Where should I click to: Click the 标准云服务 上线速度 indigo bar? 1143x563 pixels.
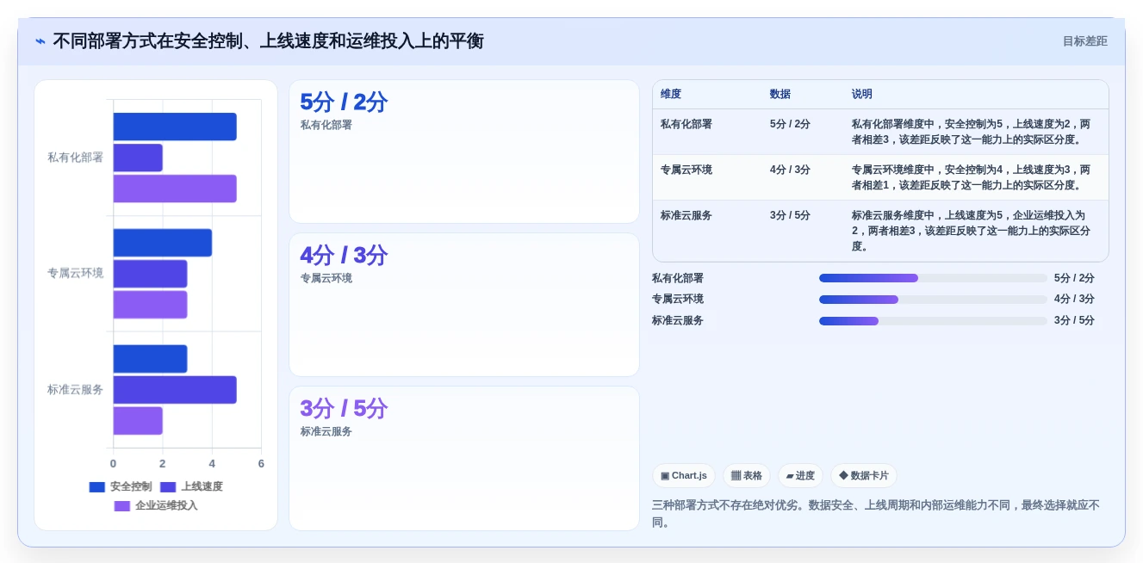coord(175,390)
